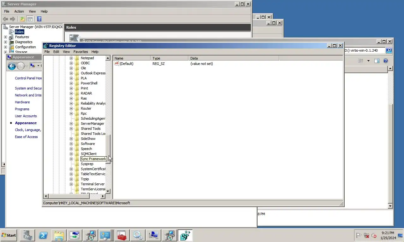Click the Name column header in registry values

point(132,58)
